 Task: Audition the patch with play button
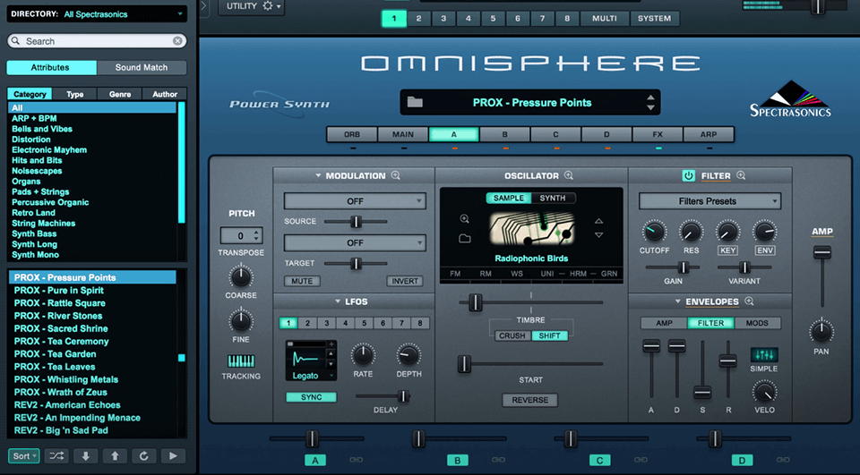pyautogui.click(x=173, y=456)
